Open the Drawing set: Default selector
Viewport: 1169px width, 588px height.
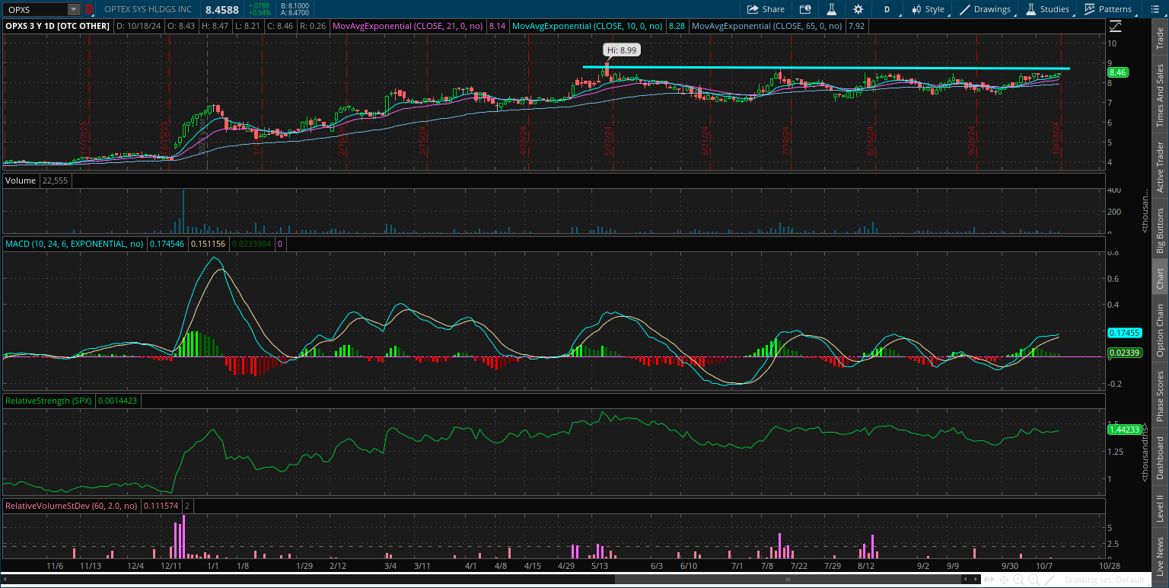[x=1104, y=580]
